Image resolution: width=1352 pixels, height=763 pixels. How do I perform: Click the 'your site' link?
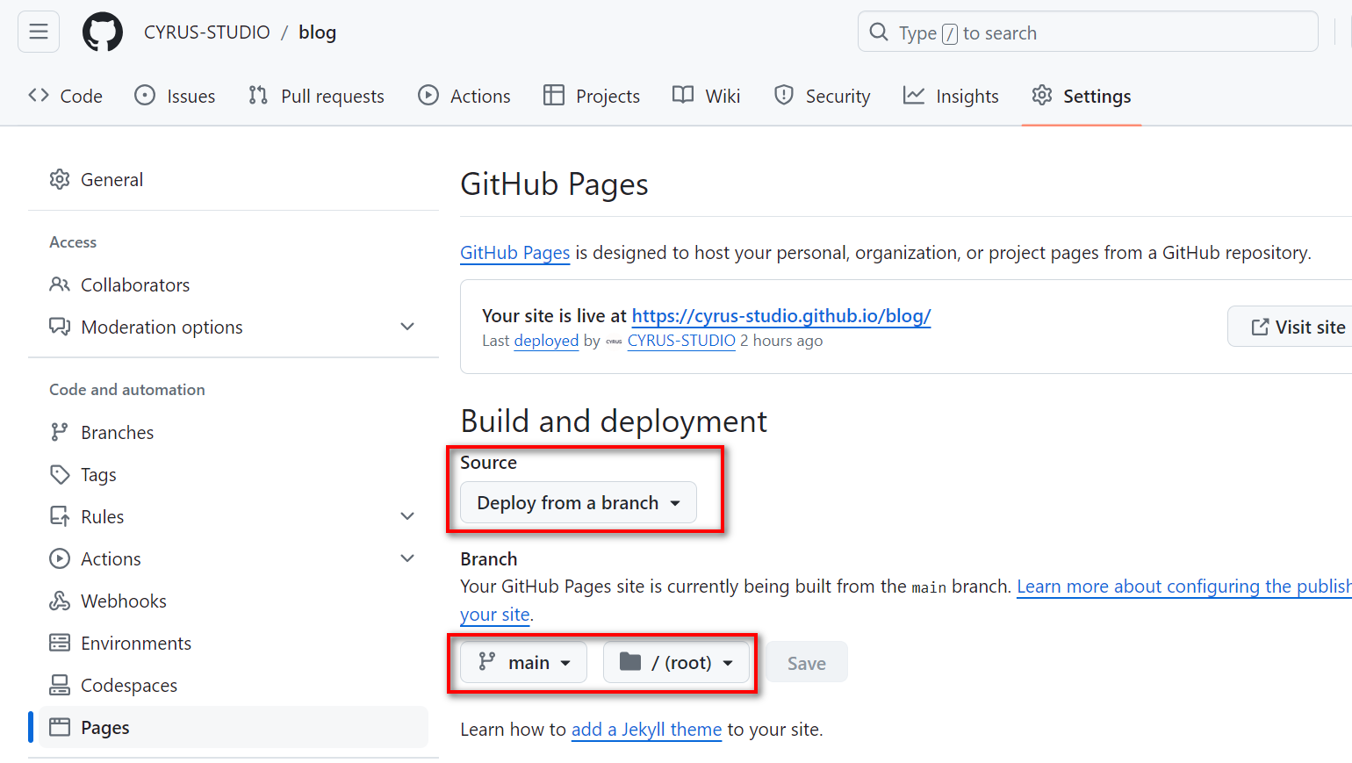click(x=495, y=615)
